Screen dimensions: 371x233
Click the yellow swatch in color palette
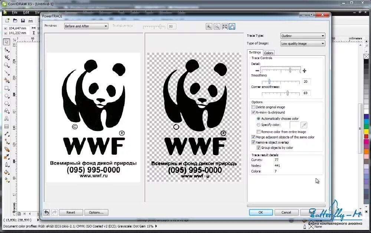pyautogui.click(x=367, y=131)
